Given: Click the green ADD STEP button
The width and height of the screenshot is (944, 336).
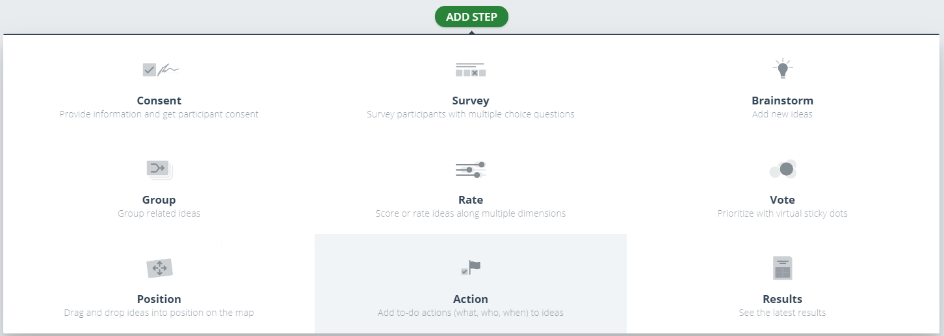Looking at the screenshot, I should (471, 17).
